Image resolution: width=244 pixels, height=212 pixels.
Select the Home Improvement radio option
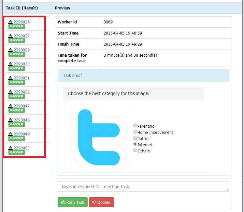(x=135, y=132)
